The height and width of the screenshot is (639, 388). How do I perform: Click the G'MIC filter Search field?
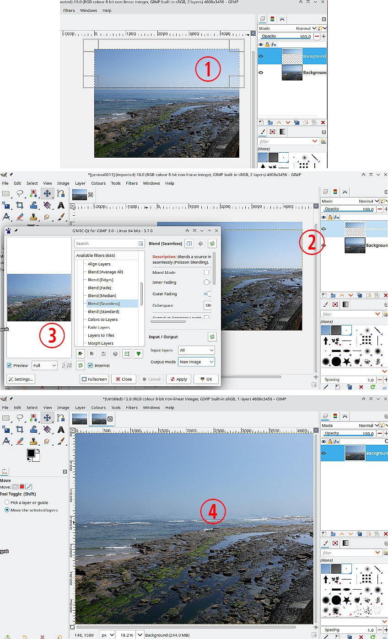point(106,244)
